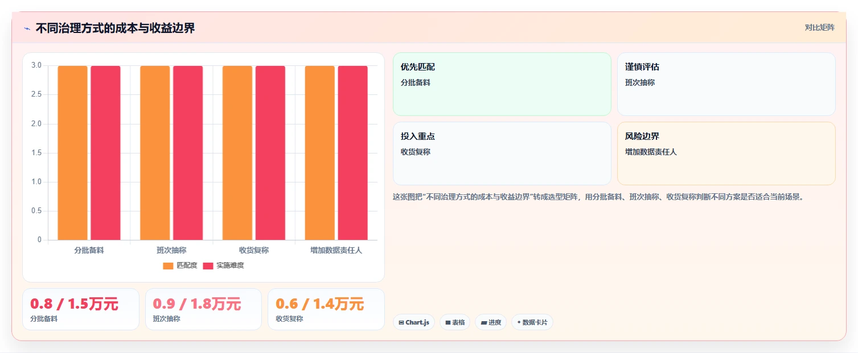This screenshot has width=858, height=353.
Task: Click the red 实施难度 bar for 分批备料
Action: click(x=105, y=153)
